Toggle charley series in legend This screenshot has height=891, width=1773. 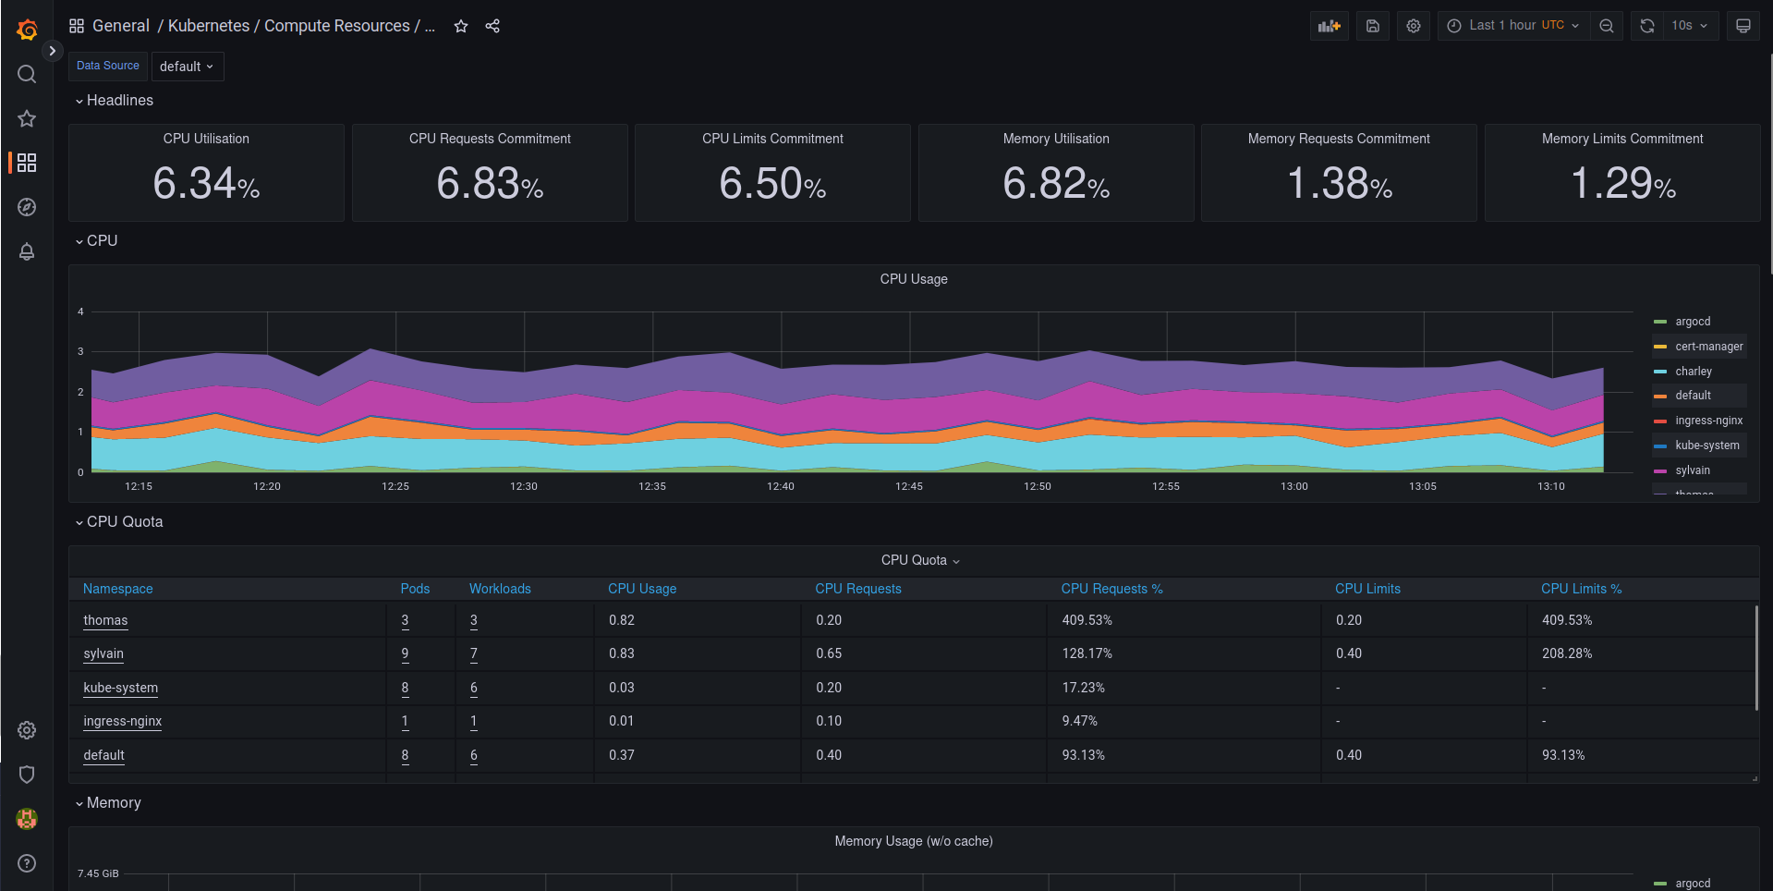point(1694,372)
